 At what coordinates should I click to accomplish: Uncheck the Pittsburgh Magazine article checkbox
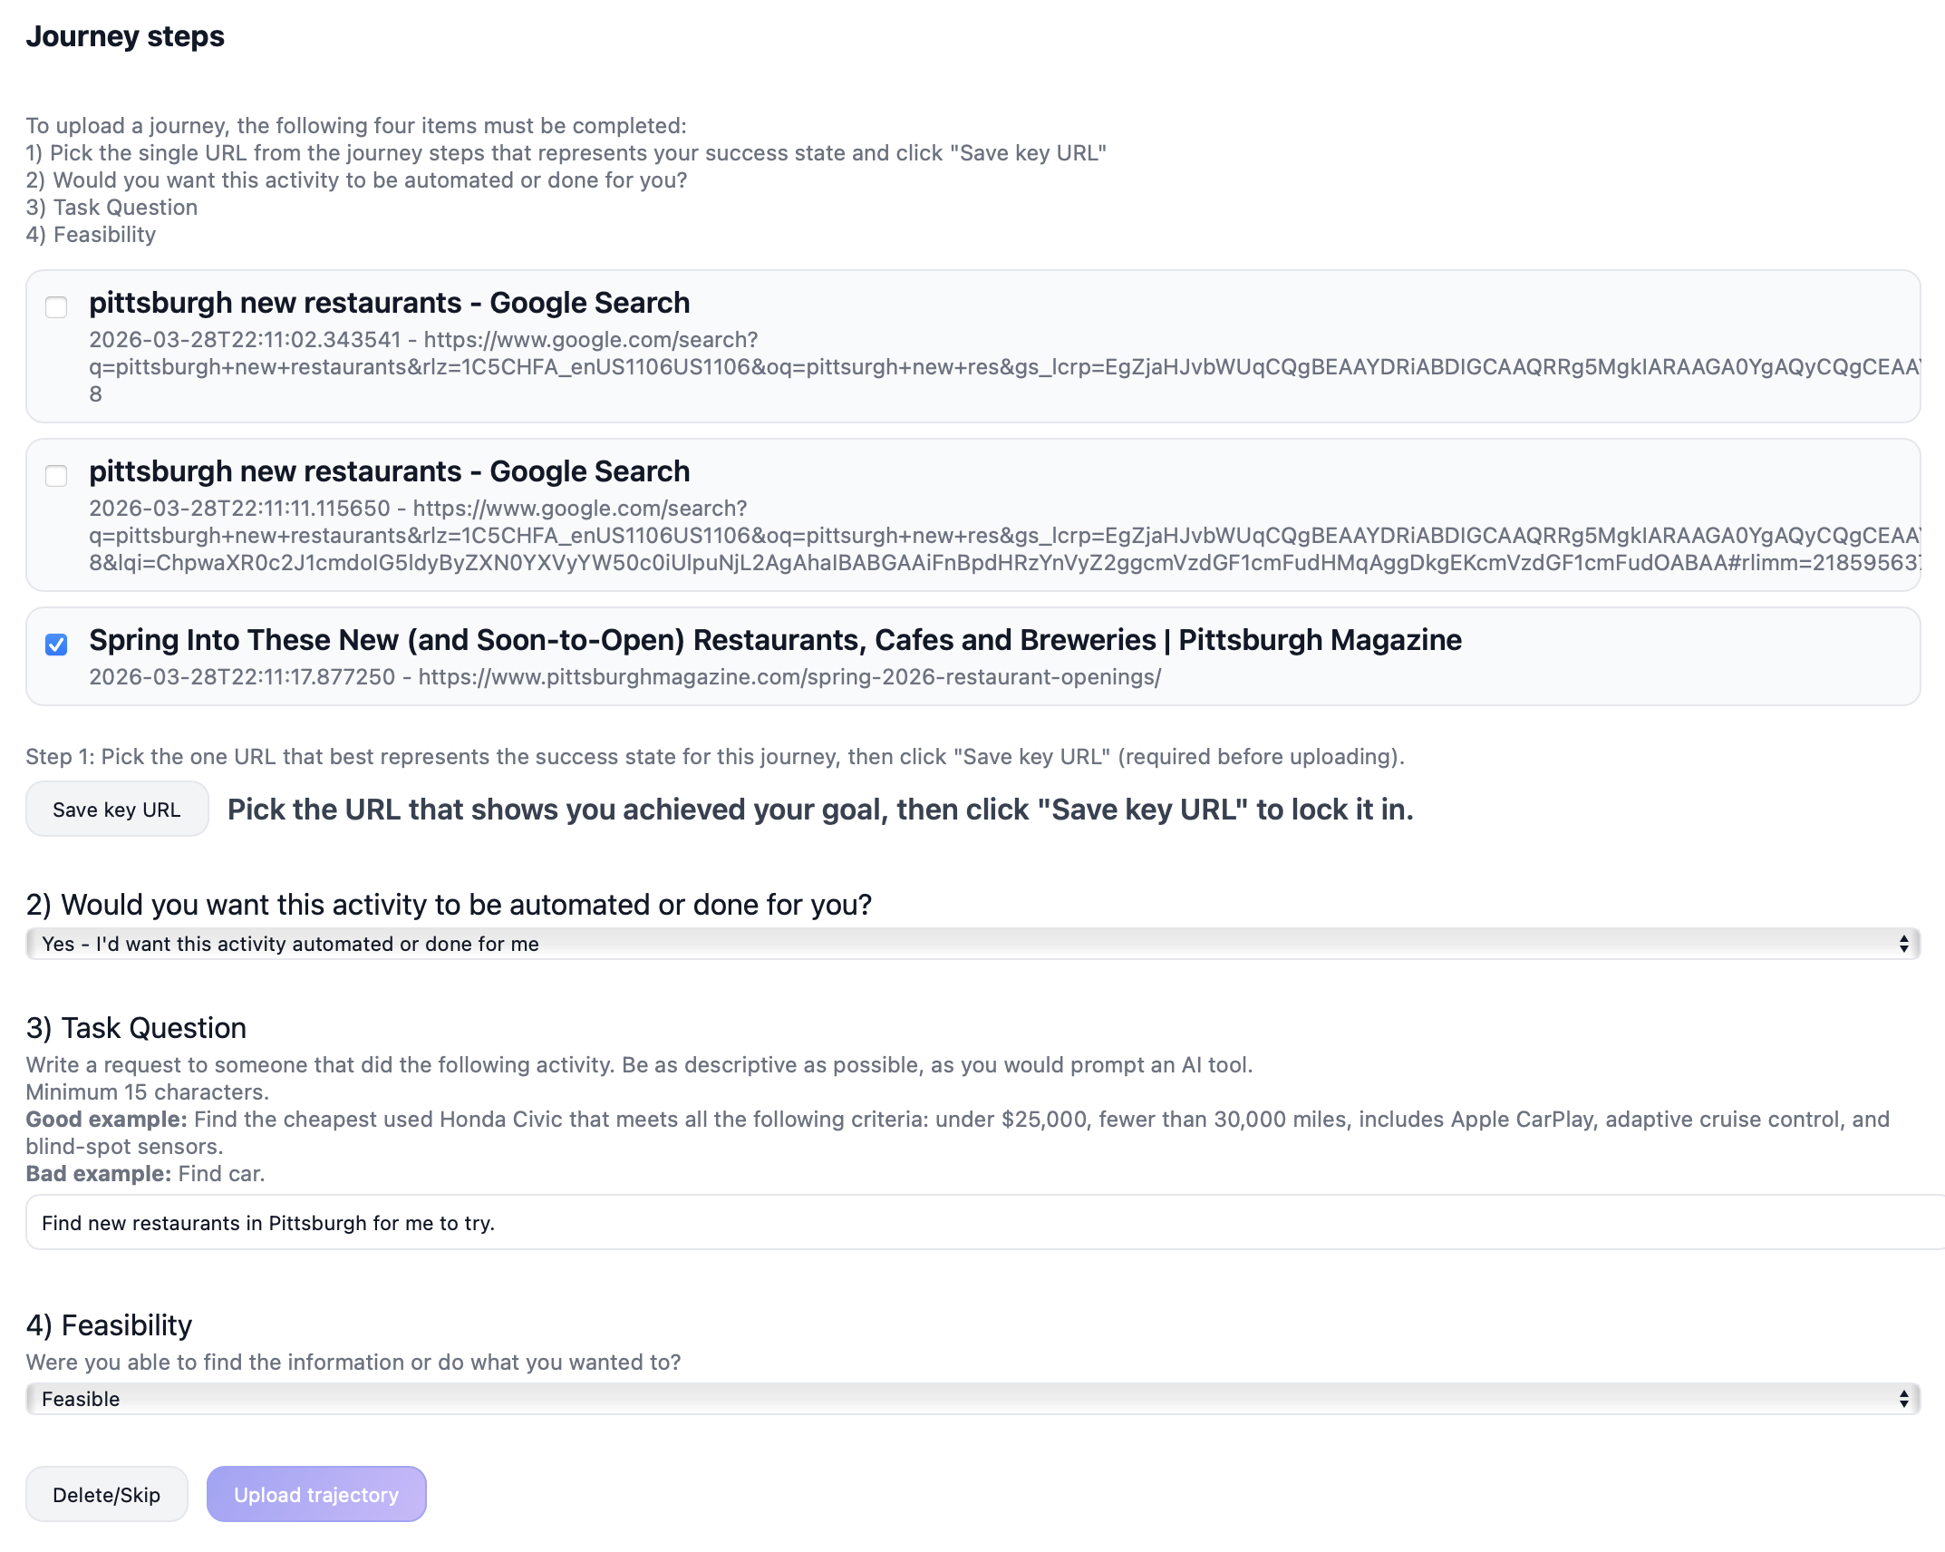(x=56, y=645)
